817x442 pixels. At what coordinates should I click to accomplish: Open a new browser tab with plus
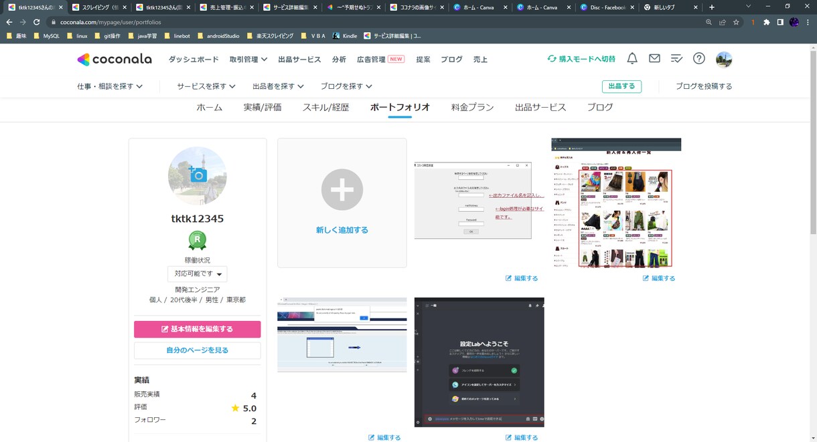coord(711,7)
